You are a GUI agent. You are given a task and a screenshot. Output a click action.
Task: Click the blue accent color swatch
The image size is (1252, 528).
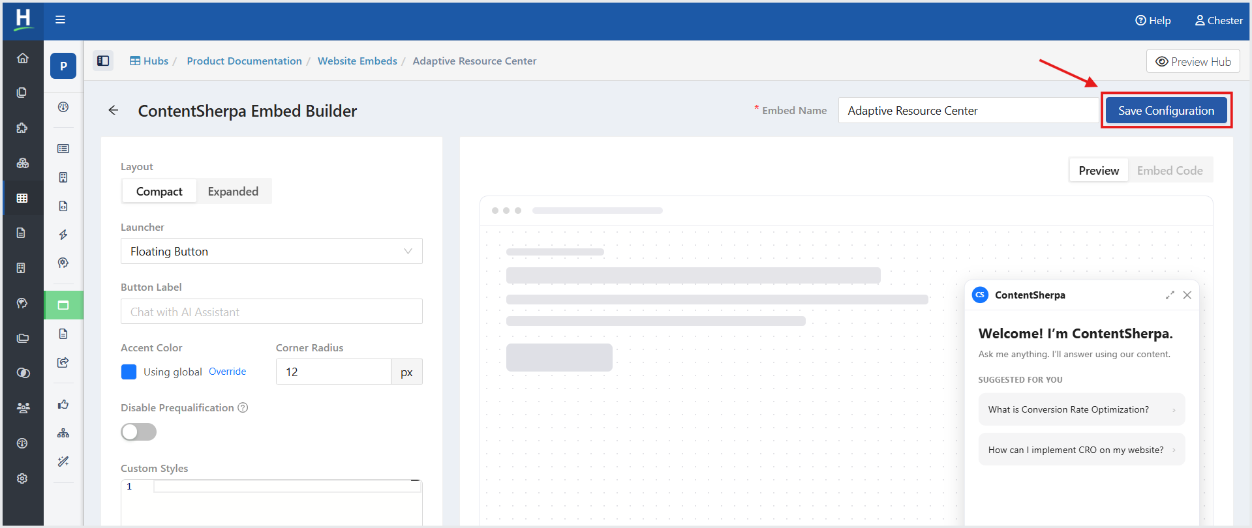(129, 372)
